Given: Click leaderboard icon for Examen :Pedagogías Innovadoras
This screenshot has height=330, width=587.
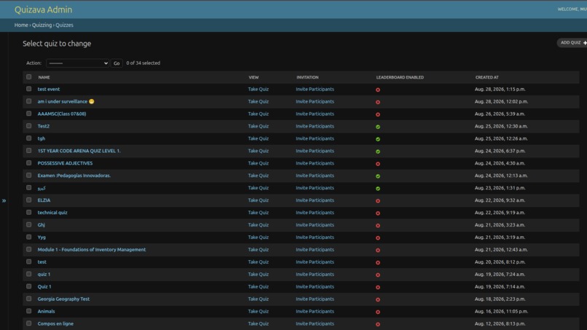Looking at the screenshot, I should tap(378, 176).
